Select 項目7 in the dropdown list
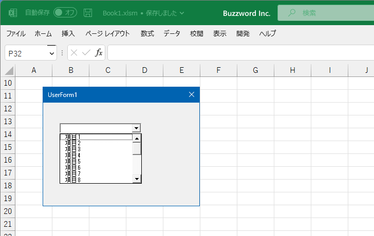Viewport: 374px width, 236px height. [97, 174]
